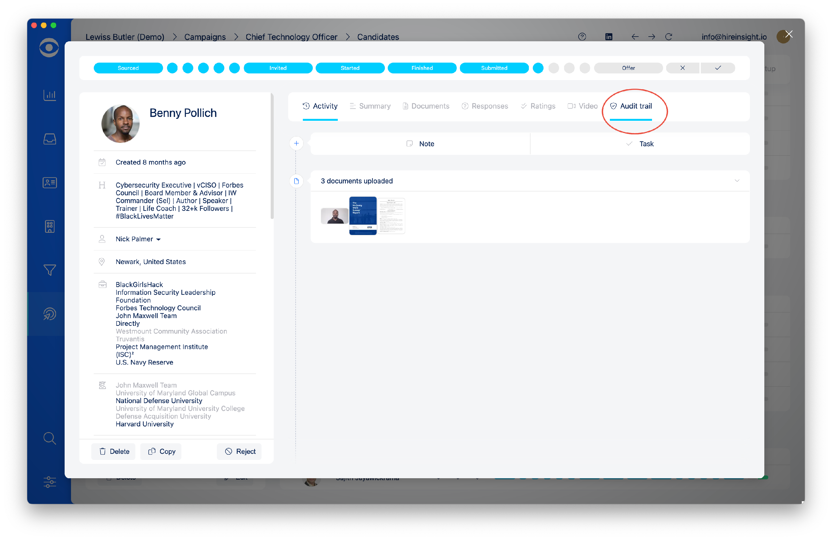Open the campaigns target icon in sidebar

[50, 314]
